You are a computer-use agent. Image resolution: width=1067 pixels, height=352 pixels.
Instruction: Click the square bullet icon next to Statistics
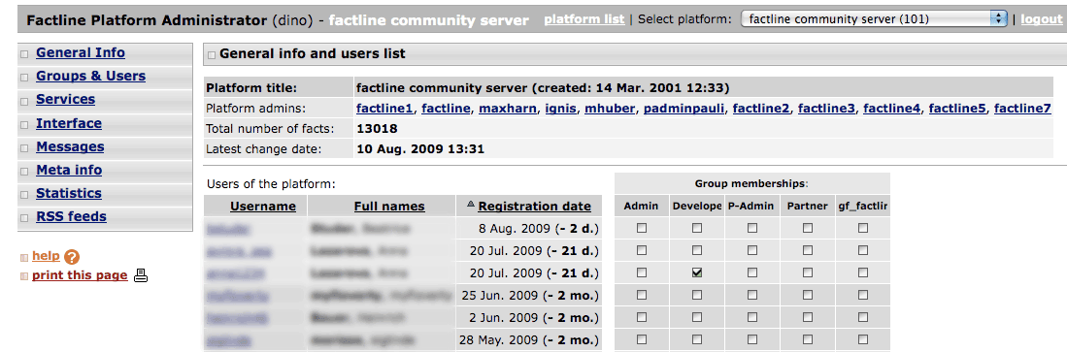[24, 194]
